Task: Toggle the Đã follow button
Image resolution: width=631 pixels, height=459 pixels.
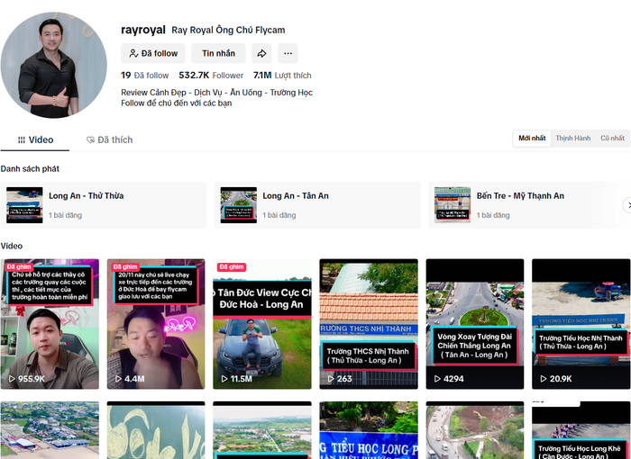Action: [153, 54]
